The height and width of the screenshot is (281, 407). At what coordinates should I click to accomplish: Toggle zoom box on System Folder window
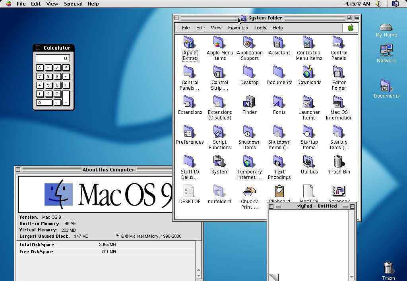tap(350, 18)
